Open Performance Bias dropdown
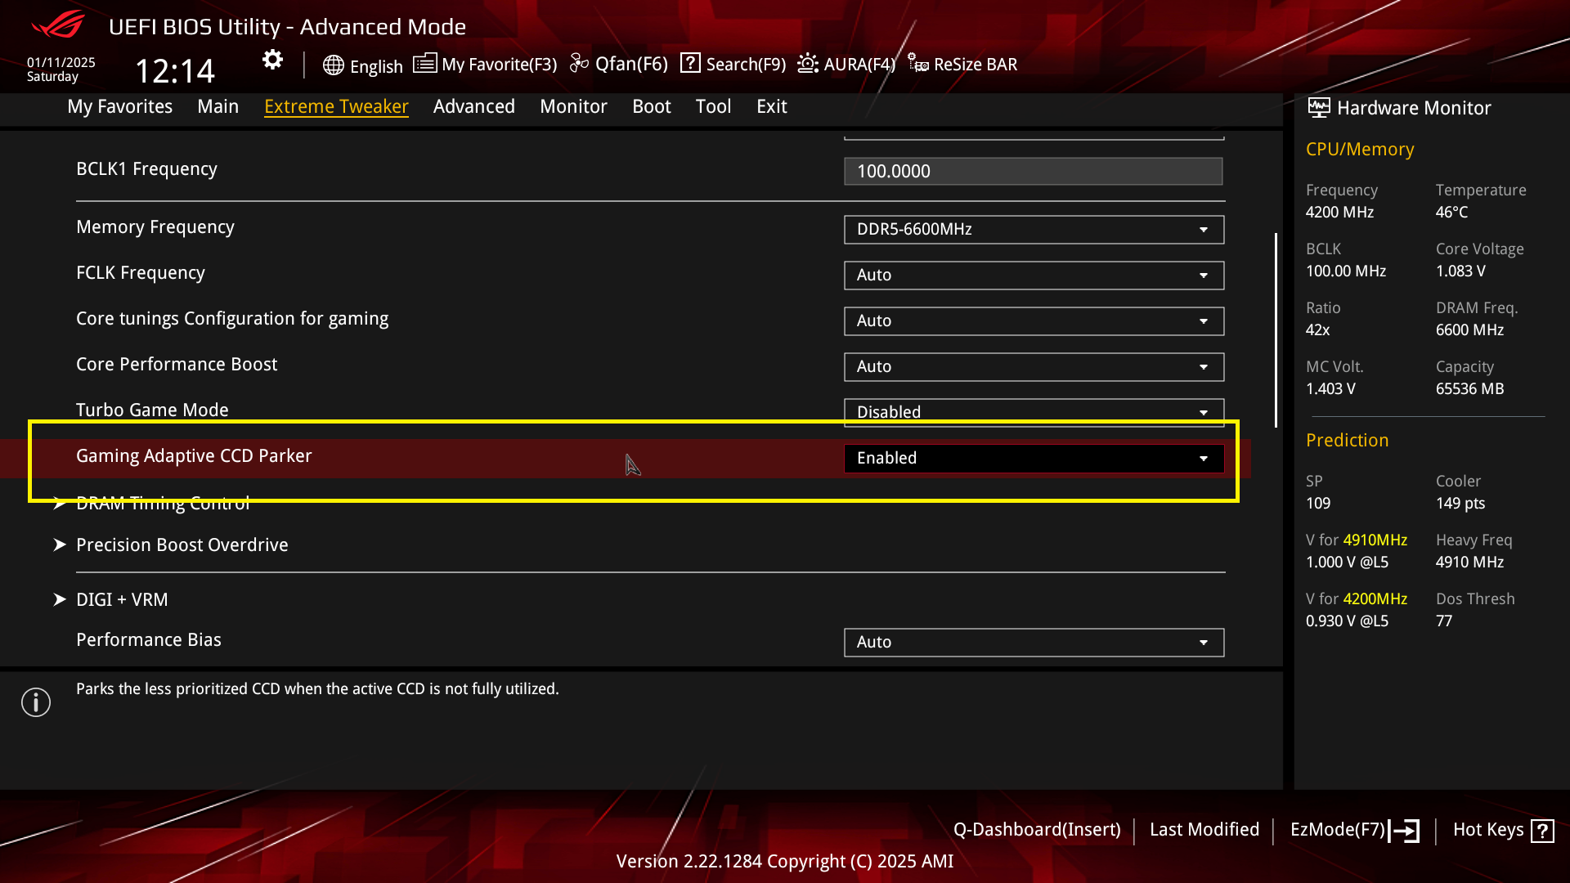Screen dimensions: 1570x883 [1034, 642]
